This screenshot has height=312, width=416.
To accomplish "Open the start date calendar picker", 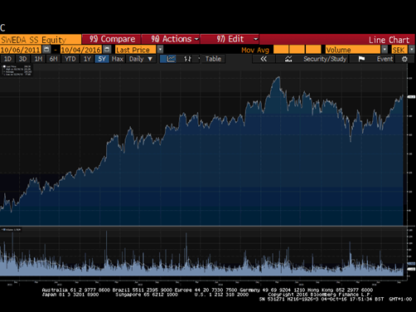I will tap(46, 50).
